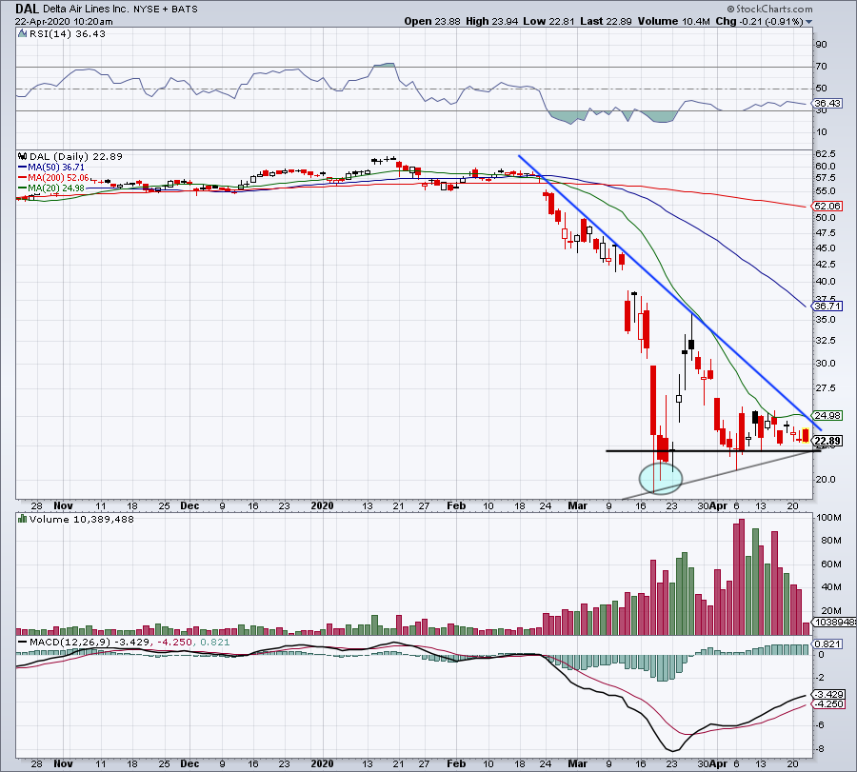Open the dropdown arrow beside Chg value
Screen dimensions: 857x772
(808, 22)
